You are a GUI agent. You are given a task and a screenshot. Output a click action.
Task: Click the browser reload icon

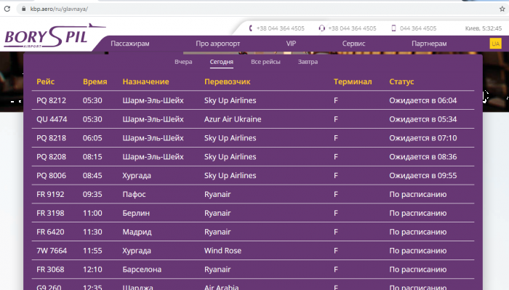[x=7, y=9]
